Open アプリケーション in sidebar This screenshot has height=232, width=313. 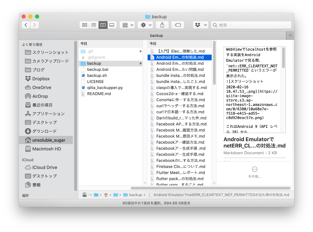tap(45, 114)
